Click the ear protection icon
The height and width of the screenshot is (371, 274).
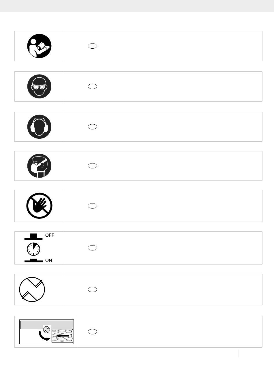point(39,127)
